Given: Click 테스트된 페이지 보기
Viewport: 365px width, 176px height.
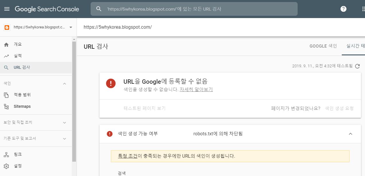Looking at the screenshot, I should click(x=145, y=108).
